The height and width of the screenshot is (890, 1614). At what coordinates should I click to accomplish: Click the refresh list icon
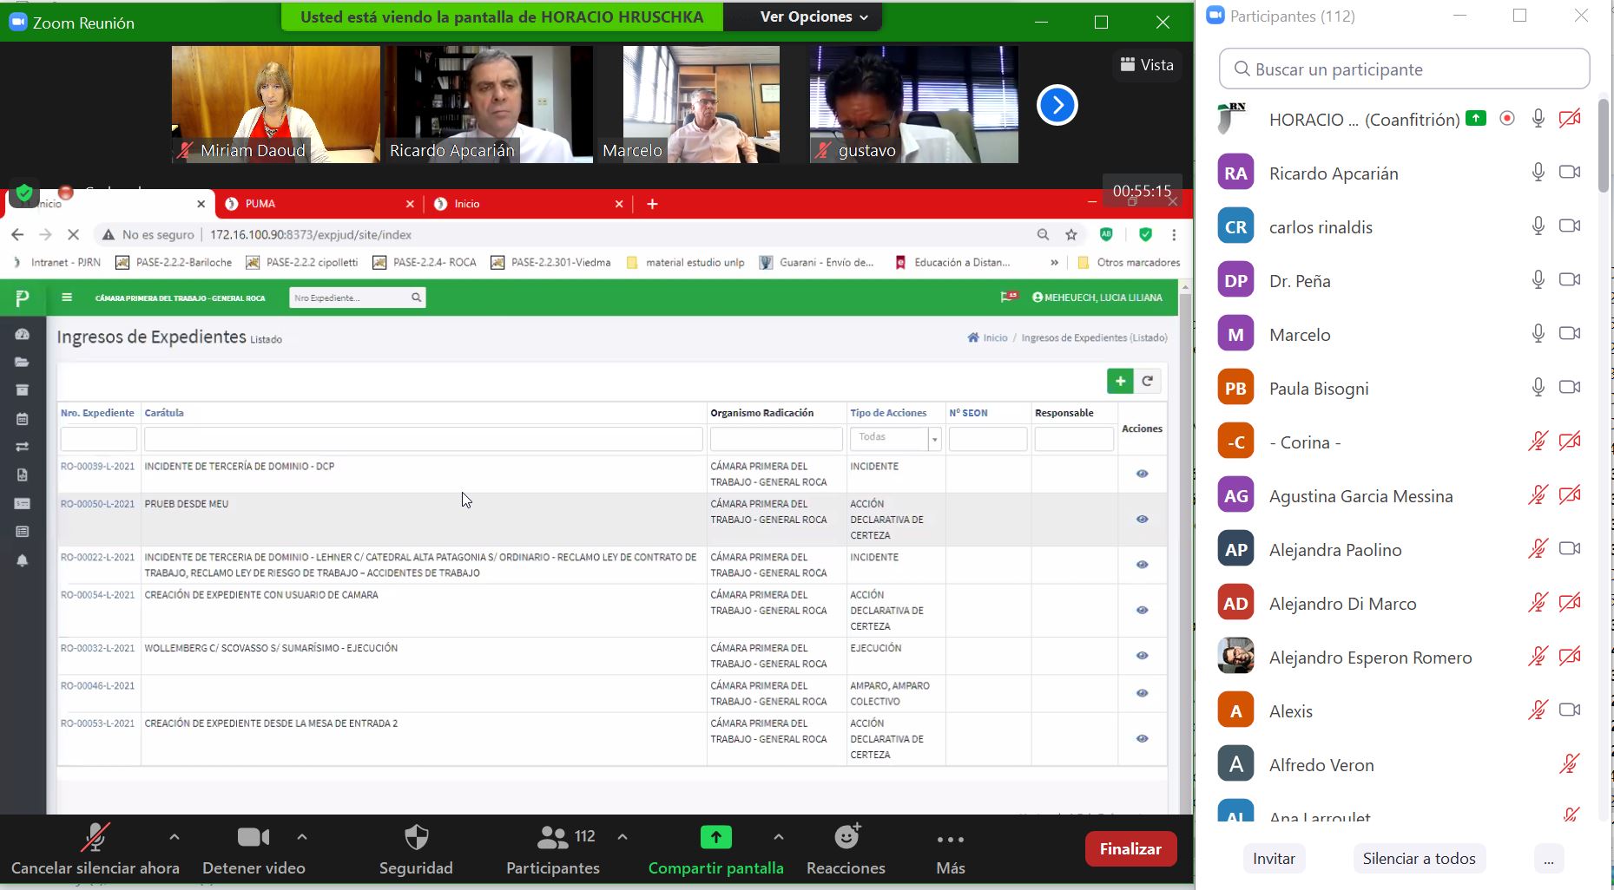point(1148,382)
